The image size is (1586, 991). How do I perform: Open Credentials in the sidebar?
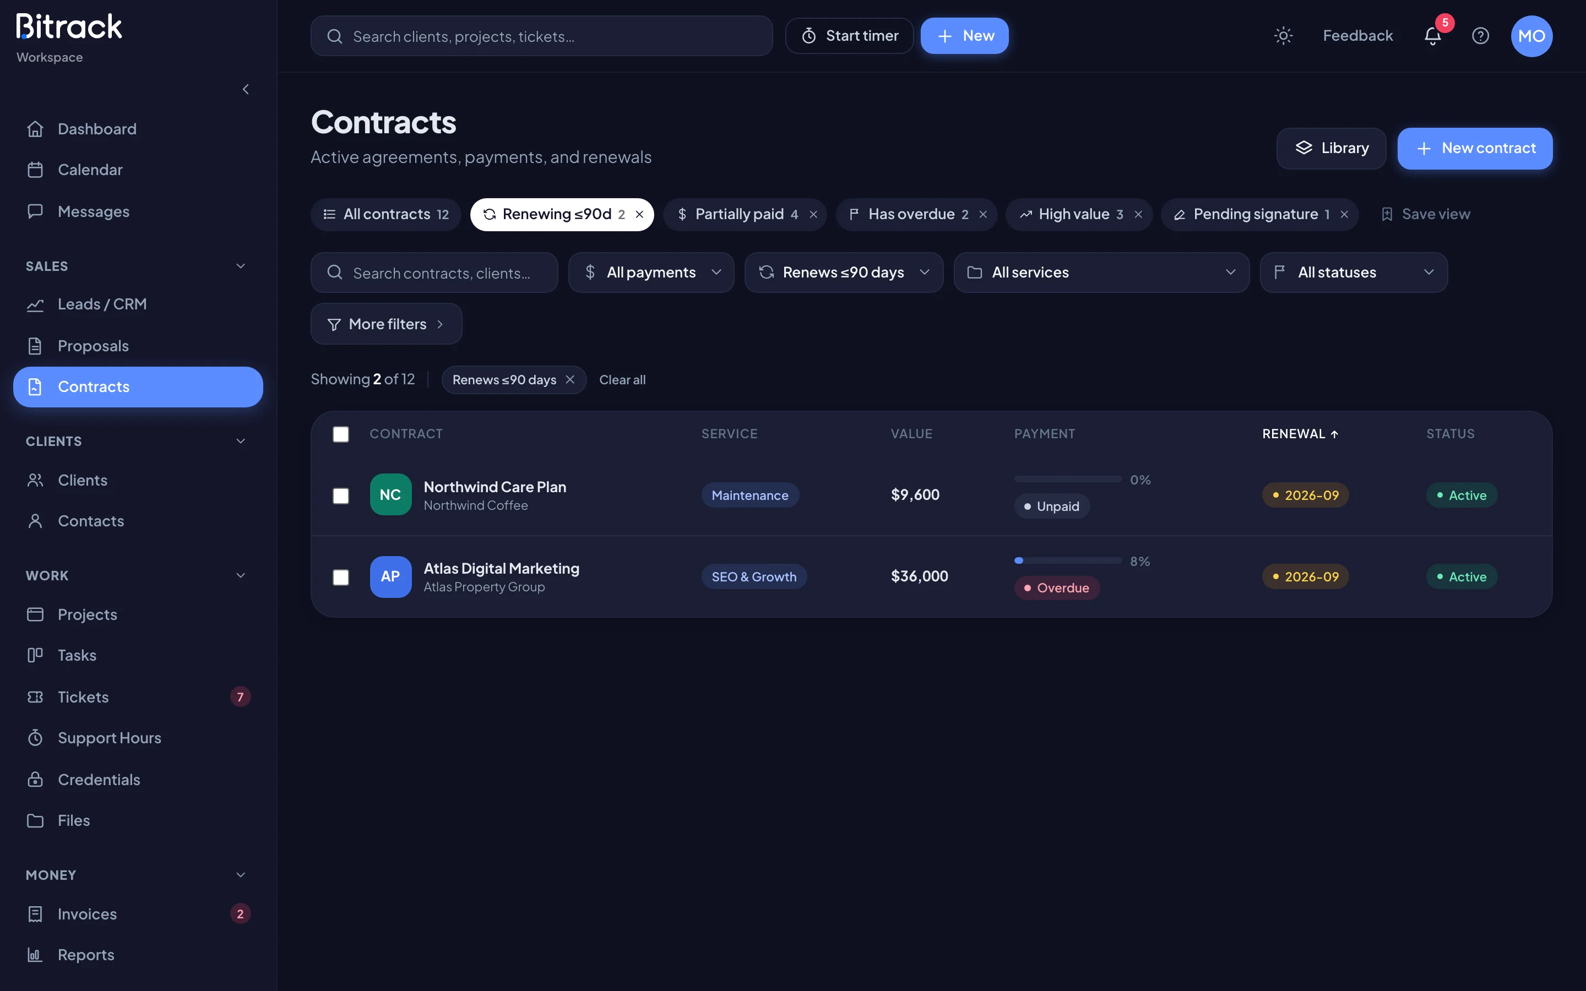[138, 779]
